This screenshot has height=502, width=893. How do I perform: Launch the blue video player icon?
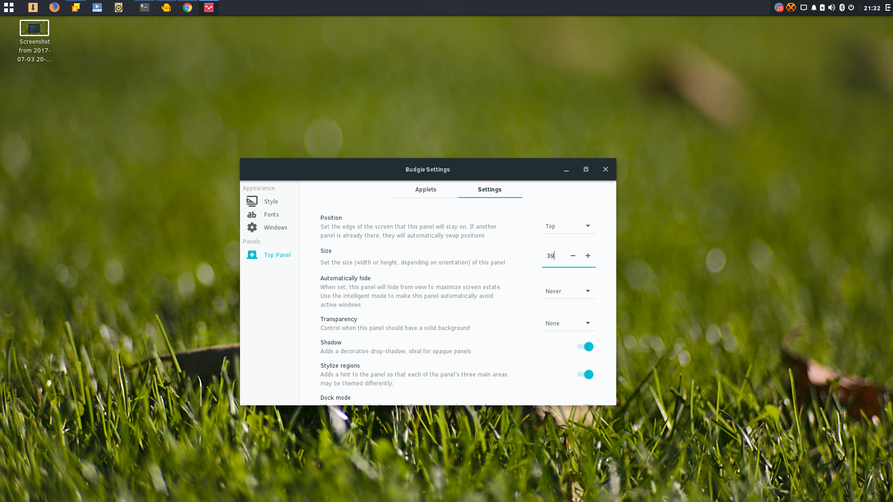tap(97, 7)
